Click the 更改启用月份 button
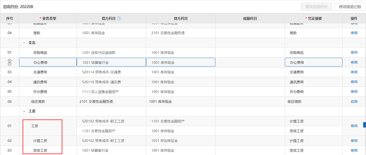 (x=316, y=7)
